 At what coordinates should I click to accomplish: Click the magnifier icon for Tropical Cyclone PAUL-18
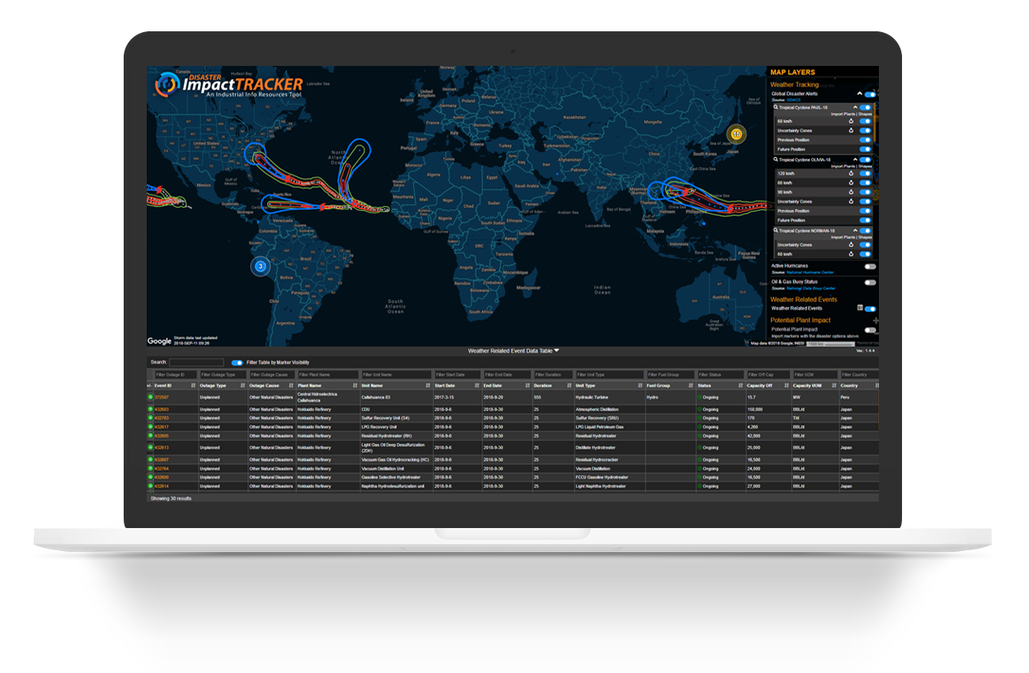(x=775, y=107)
